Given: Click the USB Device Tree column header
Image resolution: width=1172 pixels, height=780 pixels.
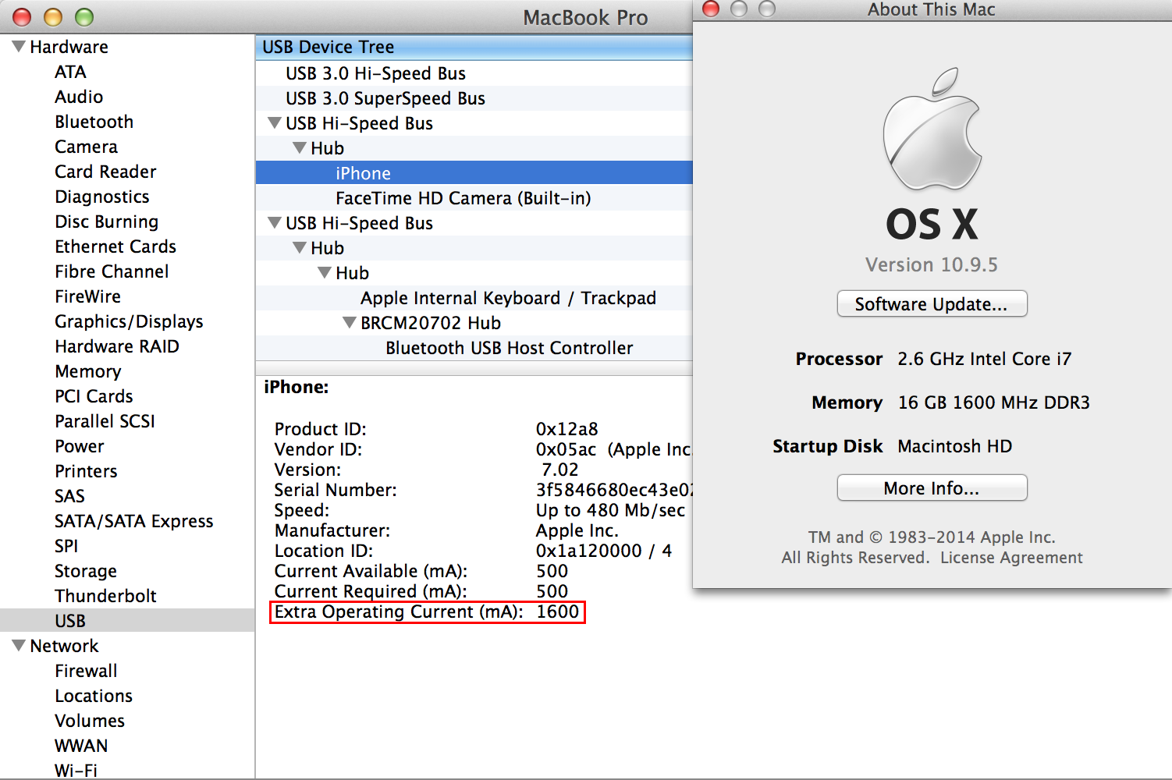Looking at the screenshot, I should pos(474,47).
